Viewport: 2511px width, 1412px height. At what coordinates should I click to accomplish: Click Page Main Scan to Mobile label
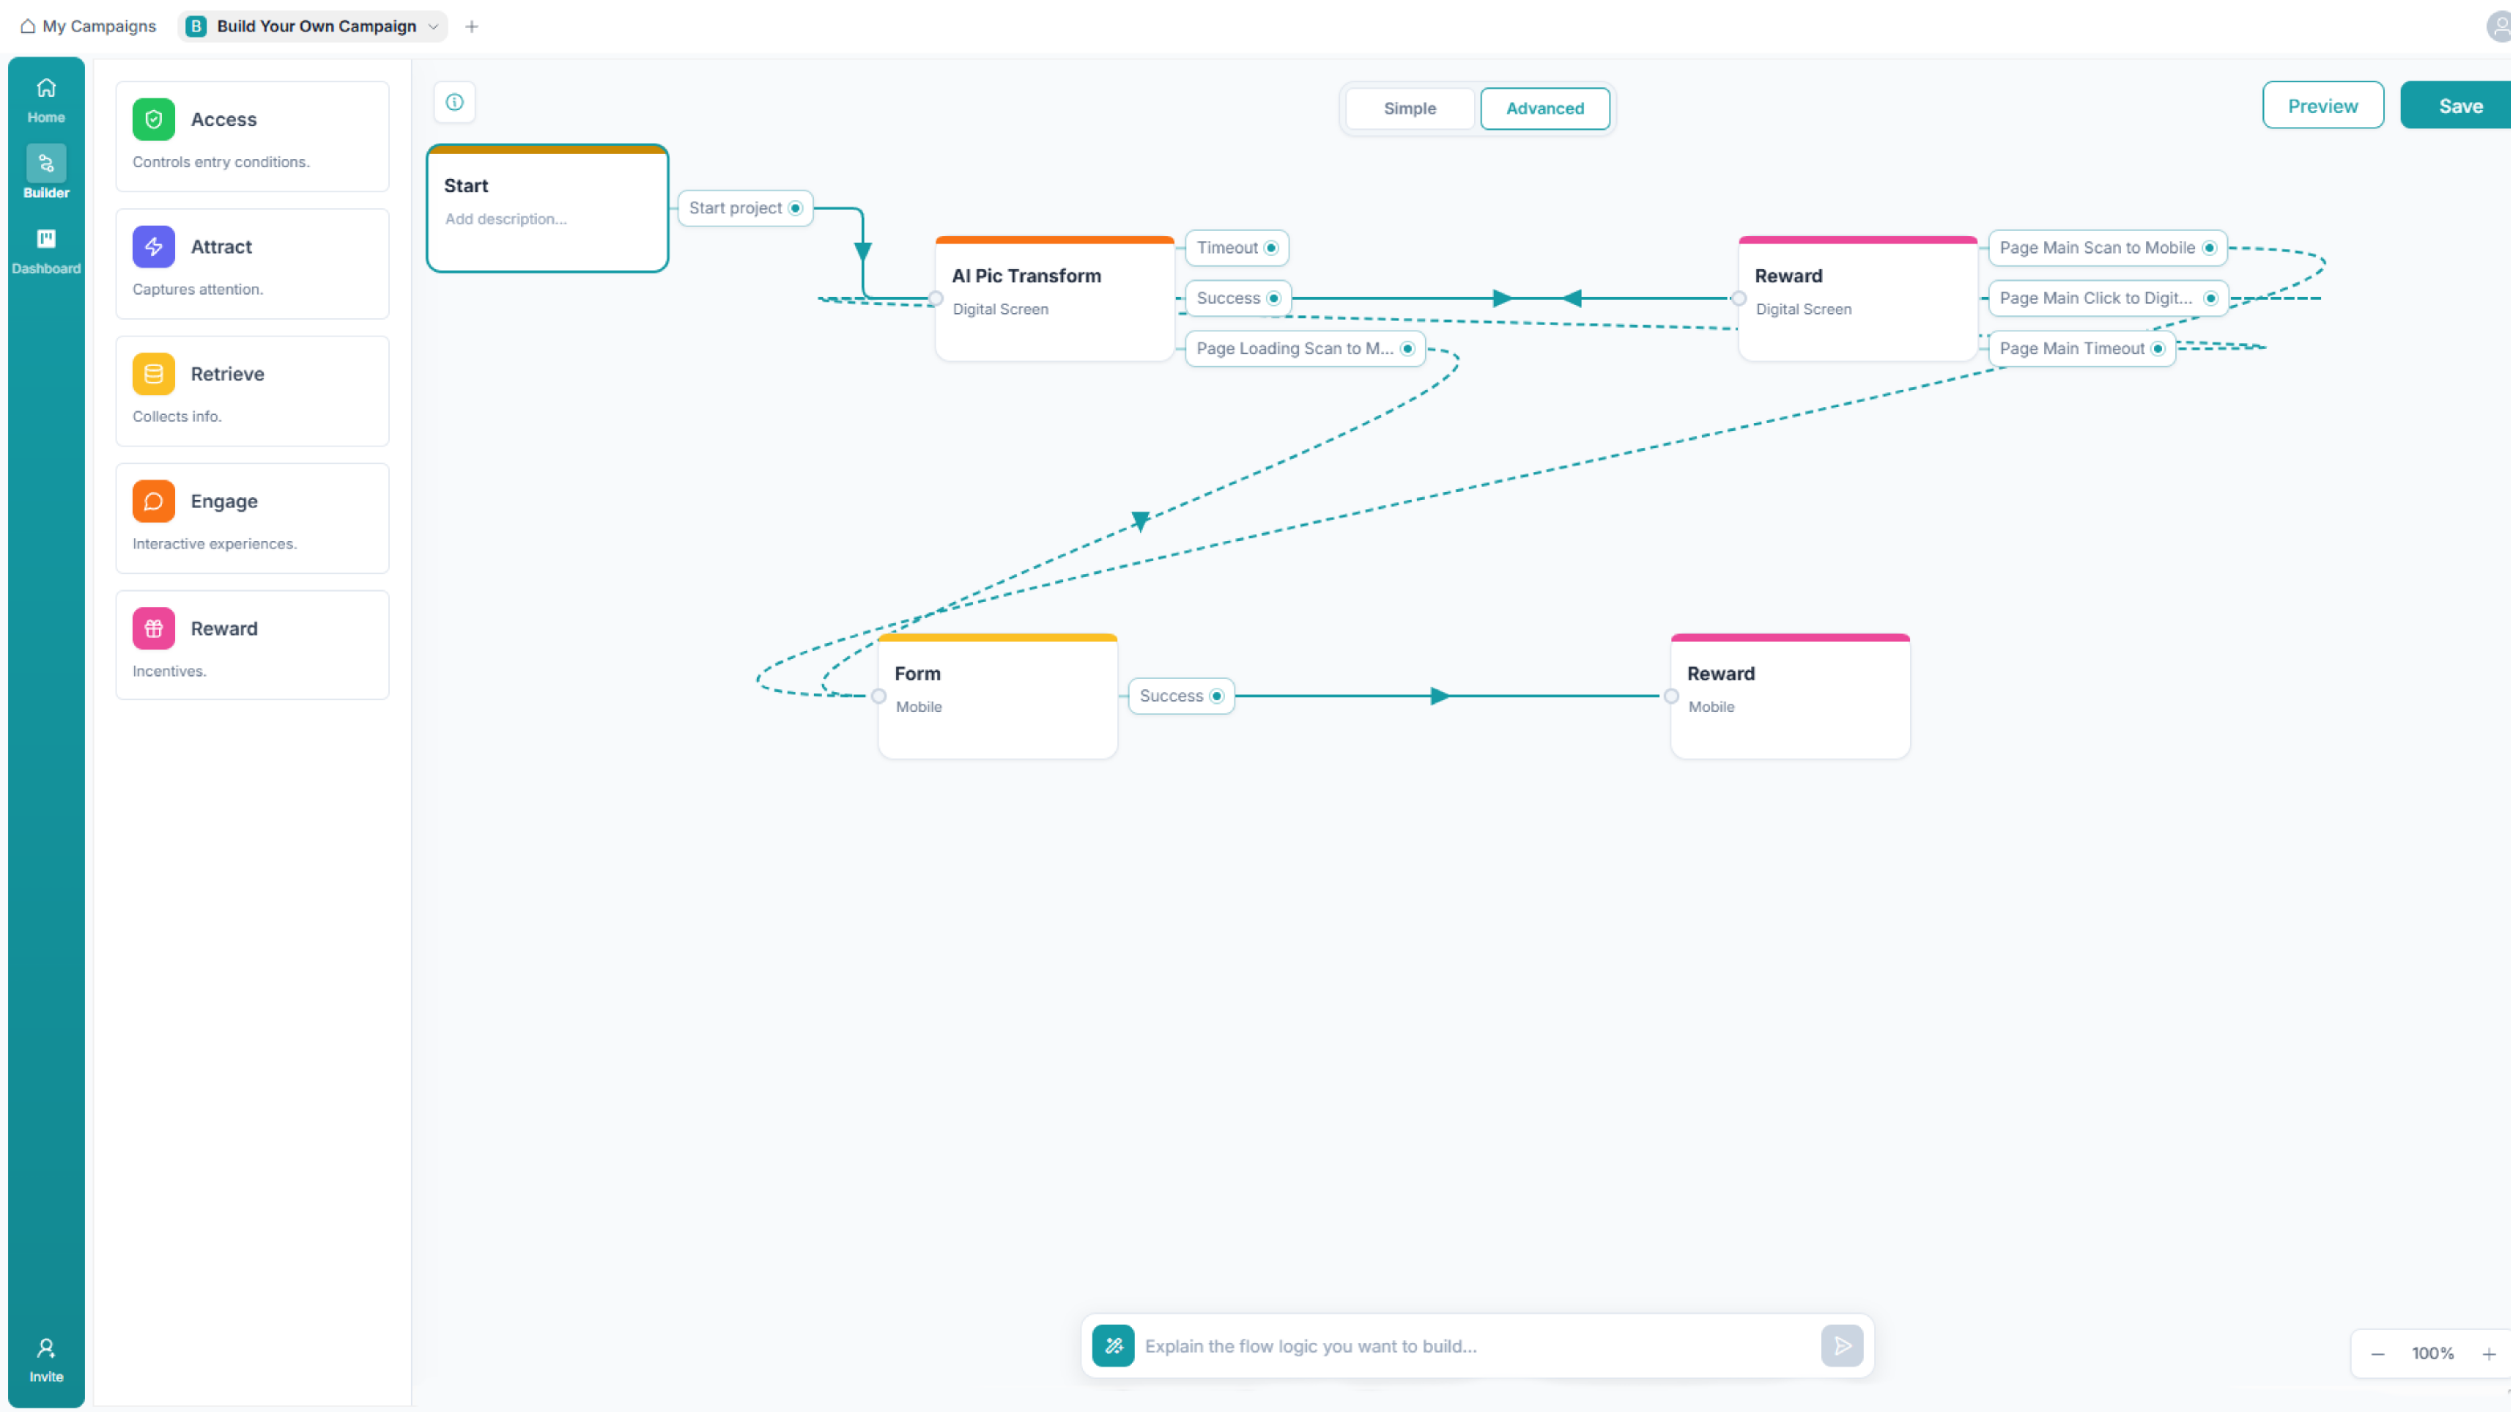pos(2098,248)
